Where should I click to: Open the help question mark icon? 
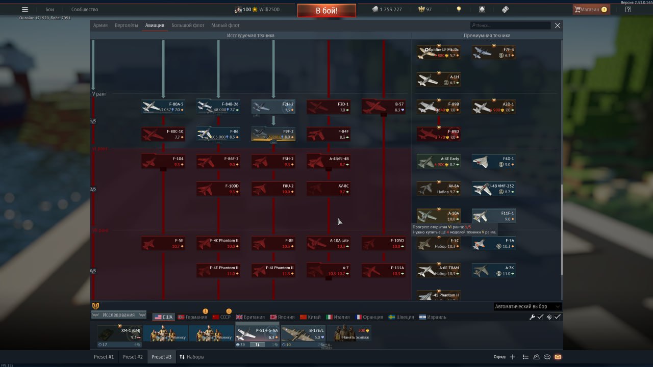click(628, 9)
